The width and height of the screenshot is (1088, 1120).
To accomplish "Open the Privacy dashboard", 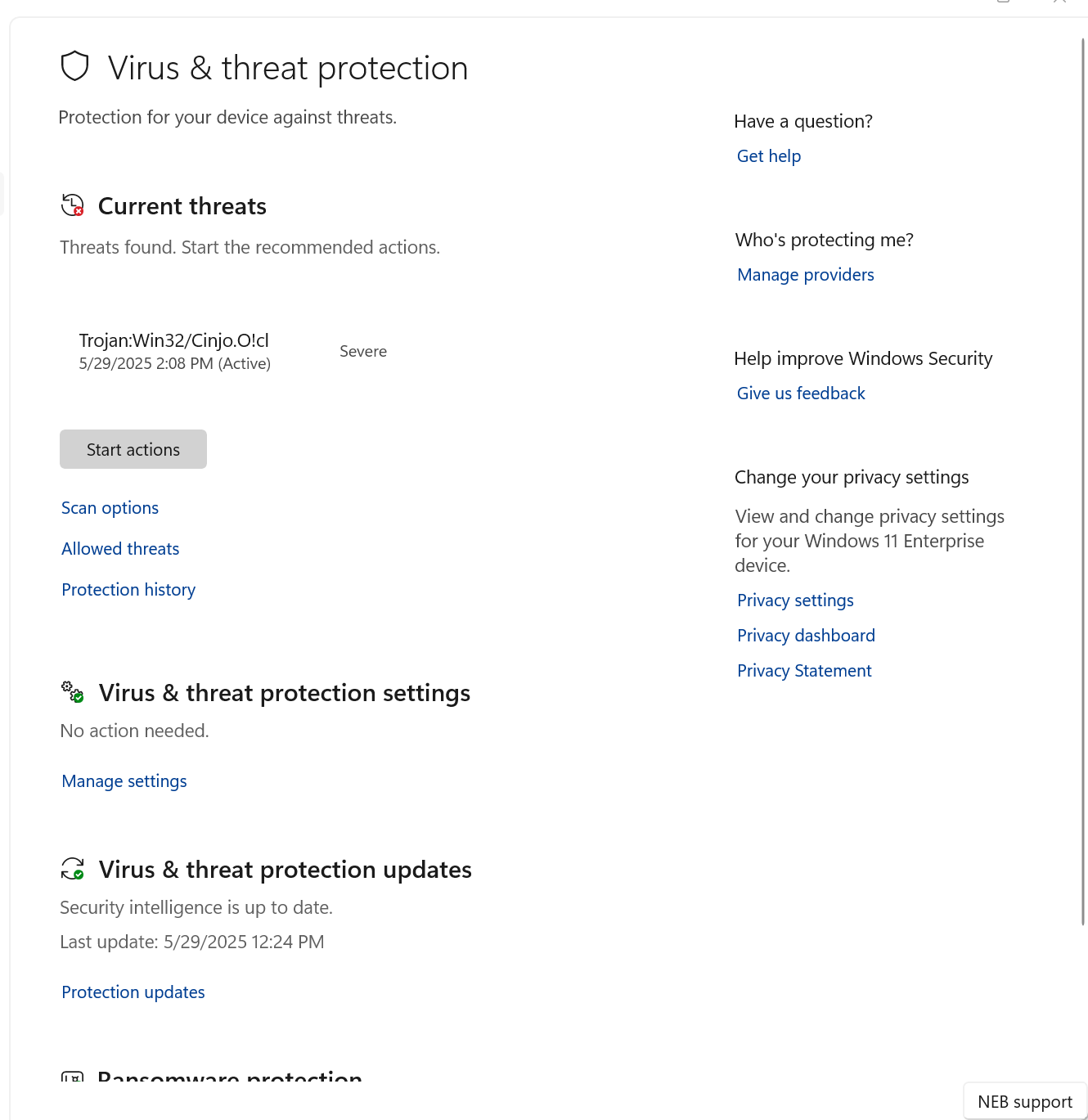I will (x=805, y=635).
